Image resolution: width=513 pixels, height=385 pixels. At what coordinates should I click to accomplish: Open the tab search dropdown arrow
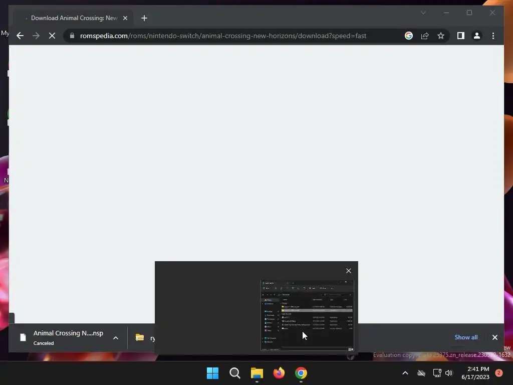423,13
